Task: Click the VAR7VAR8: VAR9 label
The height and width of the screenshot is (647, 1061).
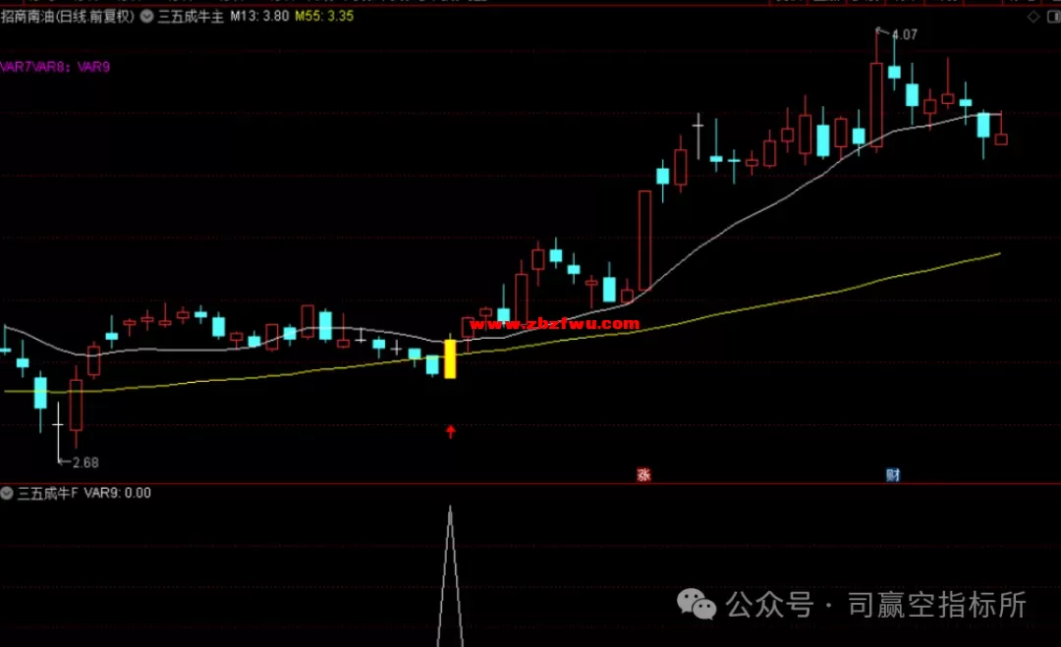Action: coord(55,67)
